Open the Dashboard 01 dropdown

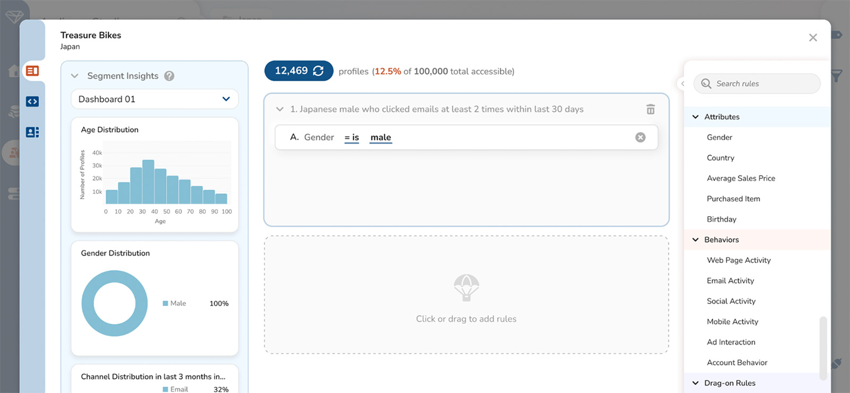click(x=155, y=99)
